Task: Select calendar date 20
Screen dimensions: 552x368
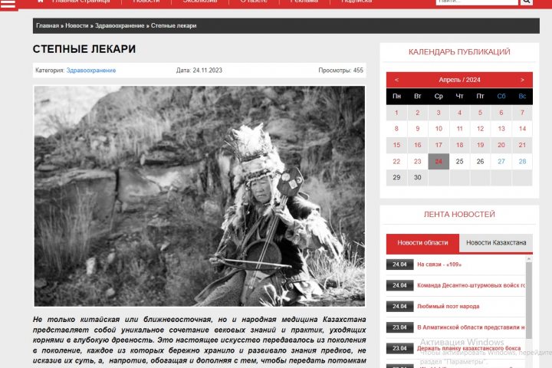Action: [x=501, y=145]
